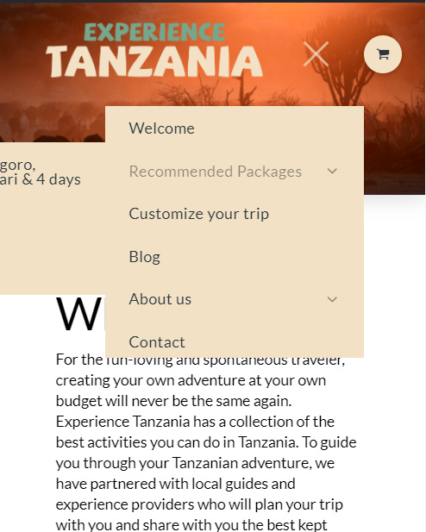The height and width of the screenshot is (532, 426).
Task: Go to Customize your trip page
Action: pyautogui.click(x=199, y=214)
